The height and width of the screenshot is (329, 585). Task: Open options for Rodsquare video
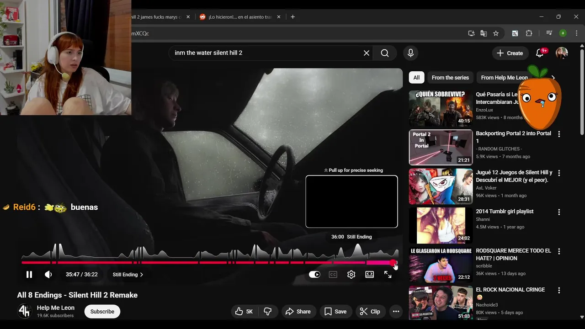pos(558,251)
